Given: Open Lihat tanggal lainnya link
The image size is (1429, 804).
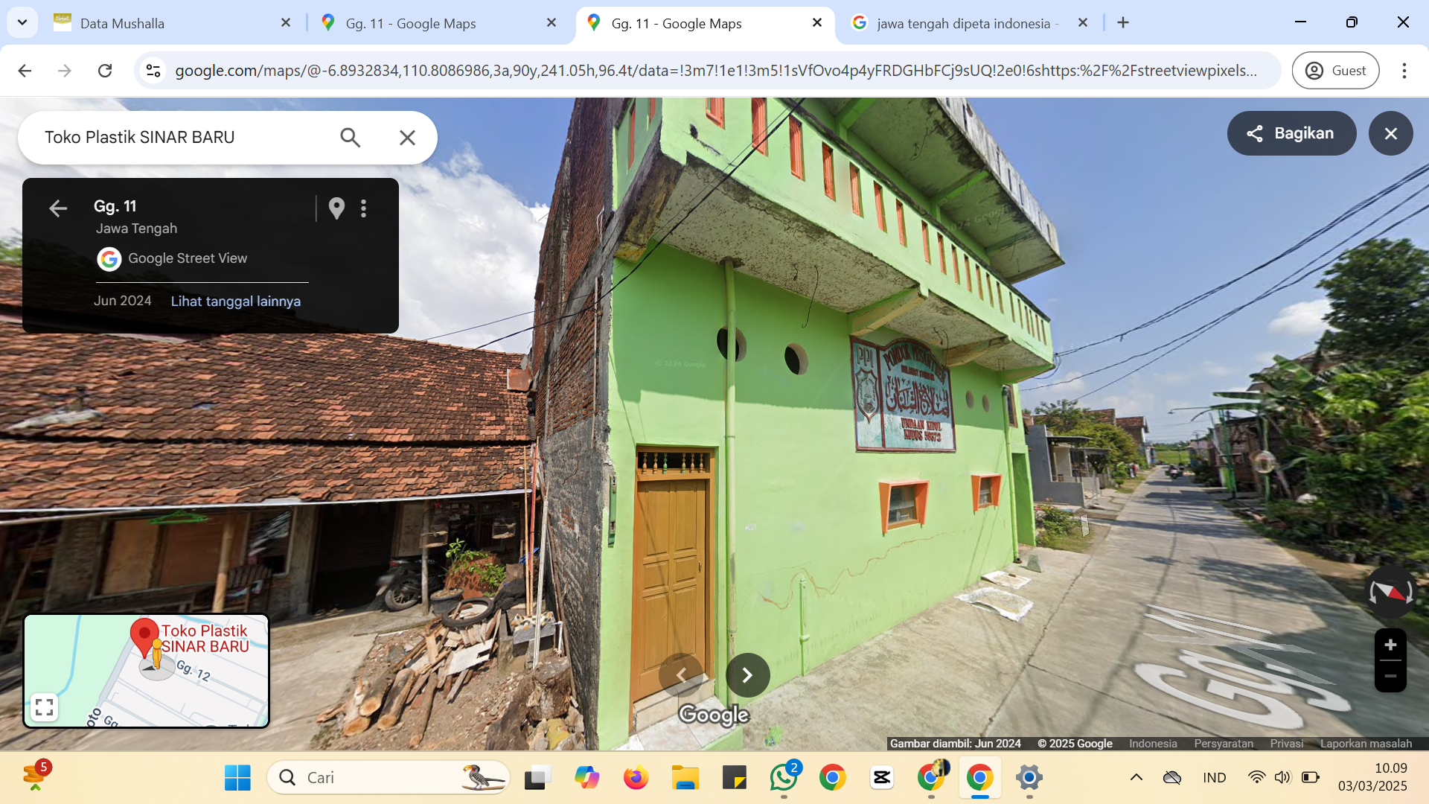Looking at the screenshot, I should pyautogui.click(x=236, y=301).
